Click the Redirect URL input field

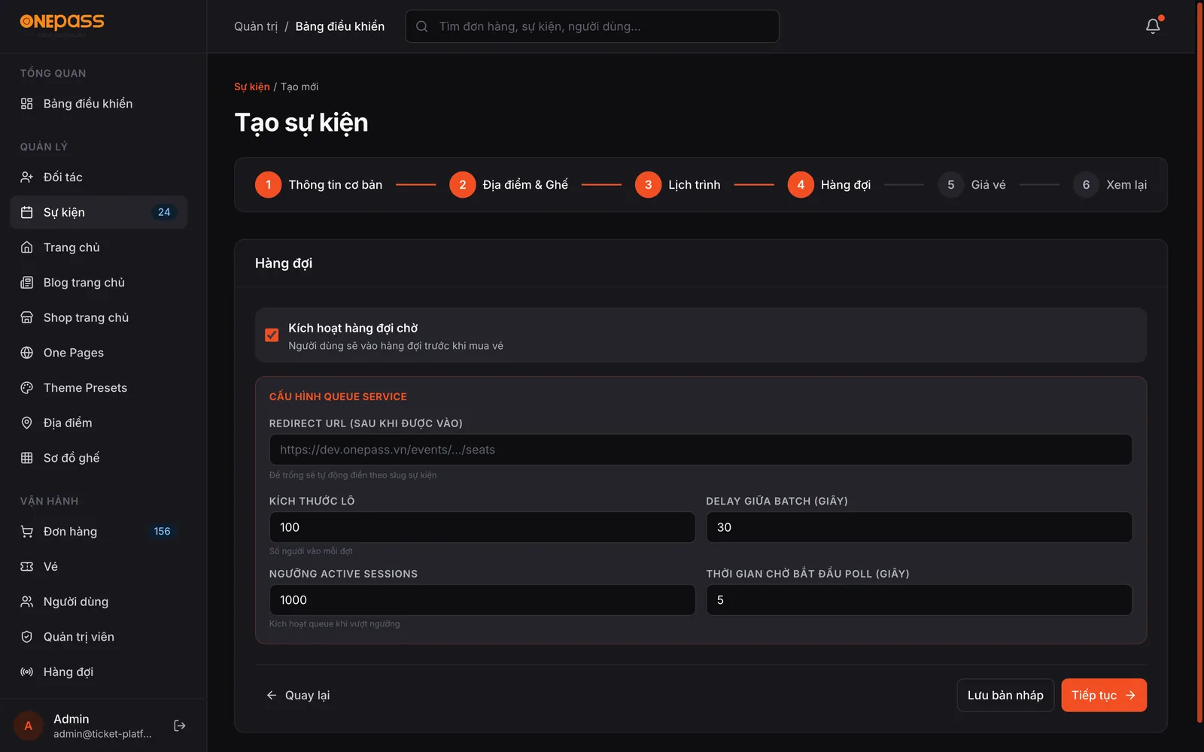click(701, 450)
